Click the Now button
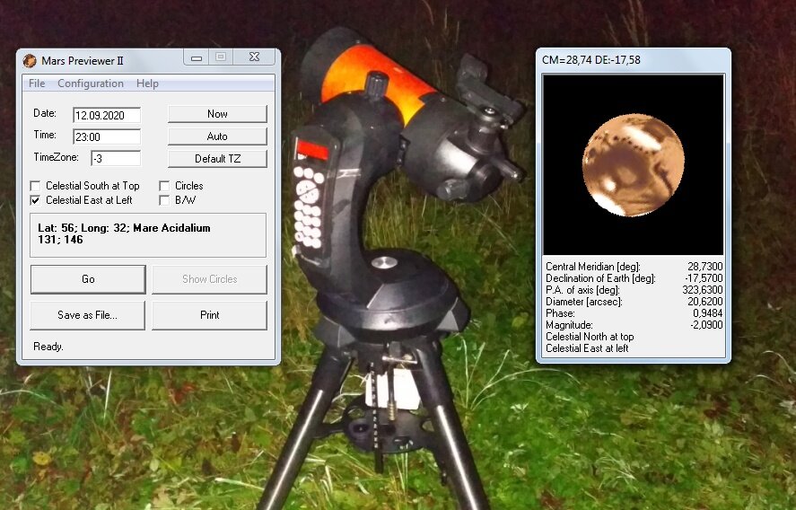 pos(217,114)
